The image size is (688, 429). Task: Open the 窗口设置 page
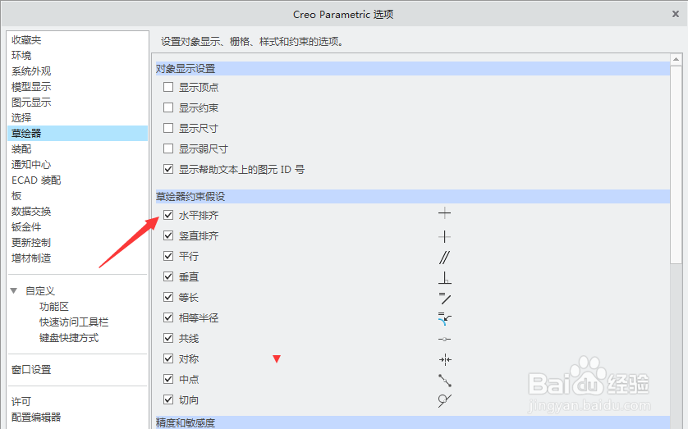tap(31, 370)
